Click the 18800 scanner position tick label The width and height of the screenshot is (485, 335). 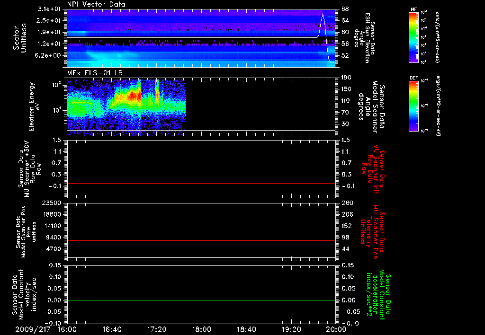[52, 214]
